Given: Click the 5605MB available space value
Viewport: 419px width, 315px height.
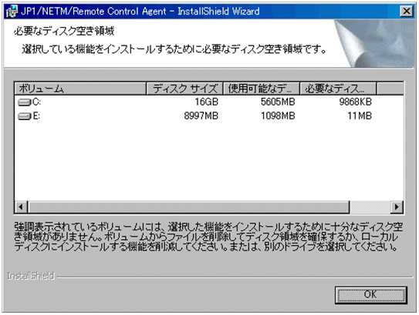Looking at the screenshot, I should [278, 102].
